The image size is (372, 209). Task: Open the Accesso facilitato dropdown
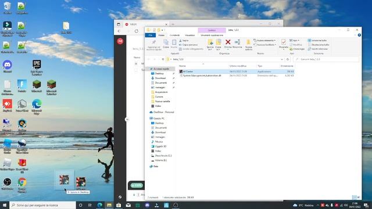264,45
